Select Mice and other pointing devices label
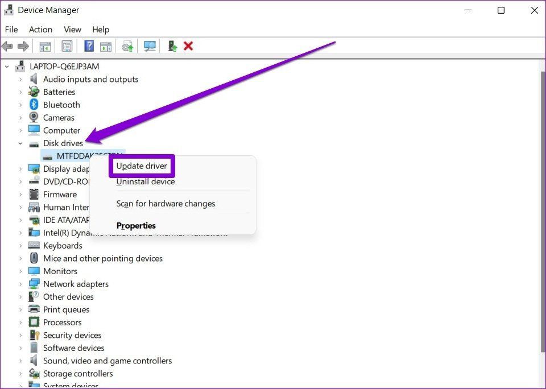This screenshot has width=546, height=389. 103,258
